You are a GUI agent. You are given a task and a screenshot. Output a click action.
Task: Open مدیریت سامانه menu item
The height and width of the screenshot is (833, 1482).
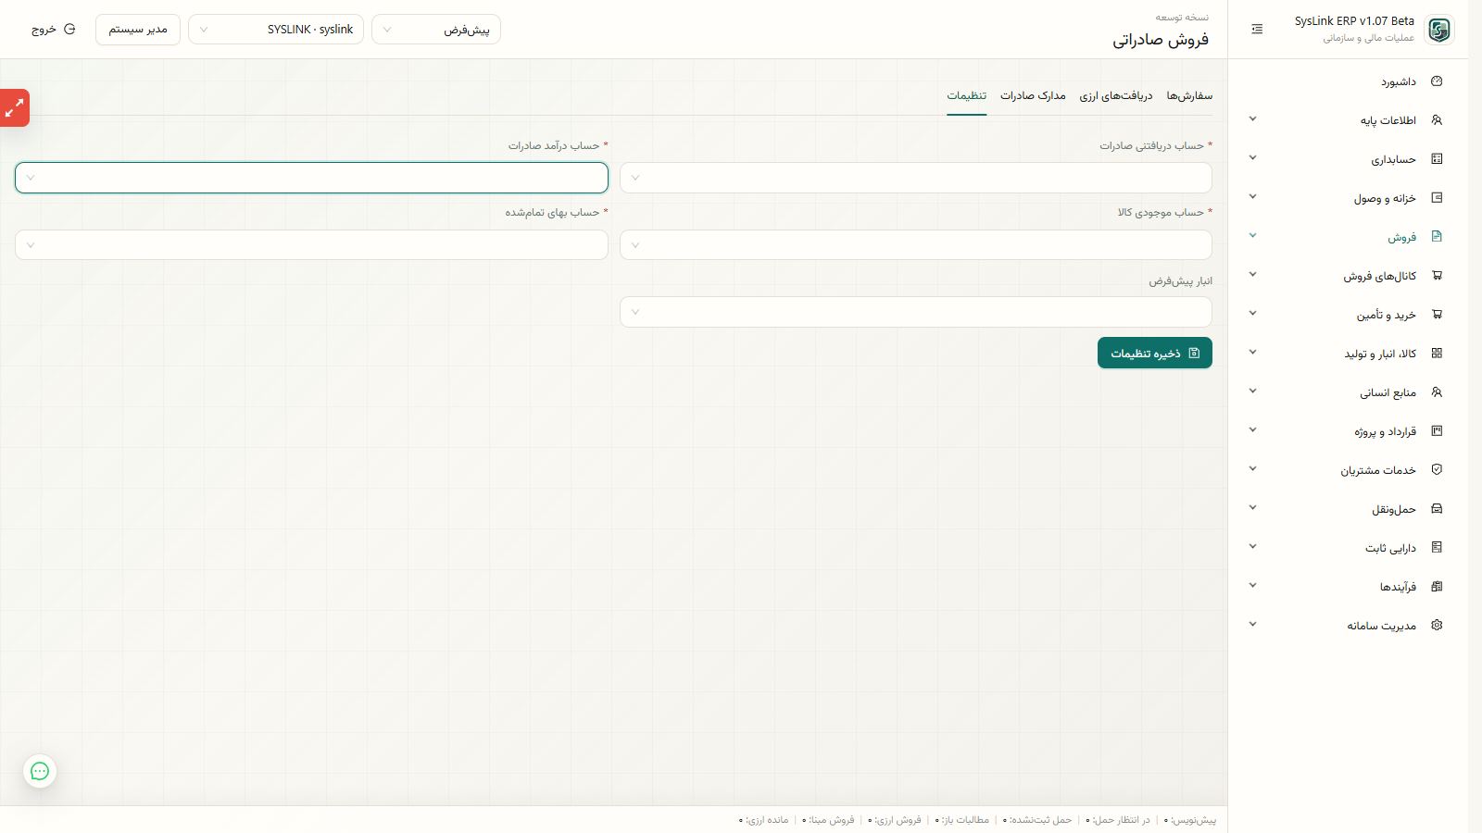click(1348, 626)
